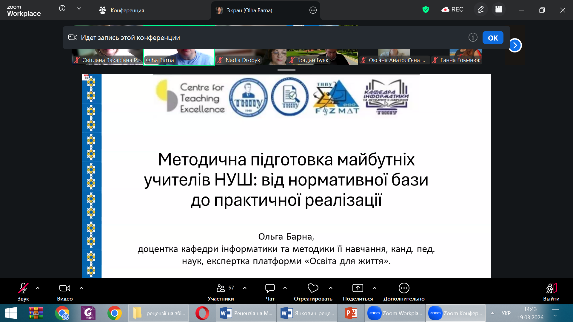Select Світлана Захарівна participant thumbnail
Image resolution: width=573 pixels, height=322 pixels.
[107, 57]
